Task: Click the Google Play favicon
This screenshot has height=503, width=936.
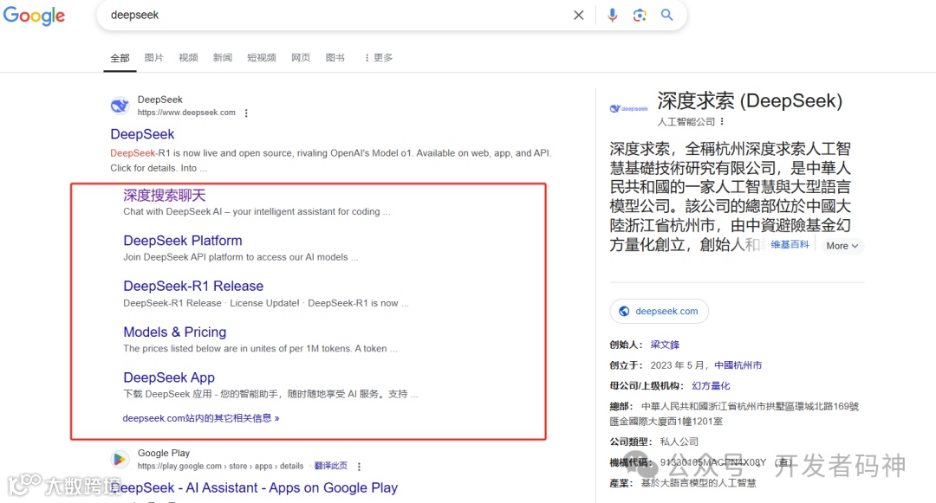Action: pyautogui.click(x=120, y=460)
